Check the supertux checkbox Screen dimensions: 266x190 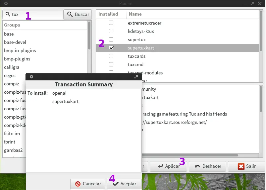tap(111, 40)
